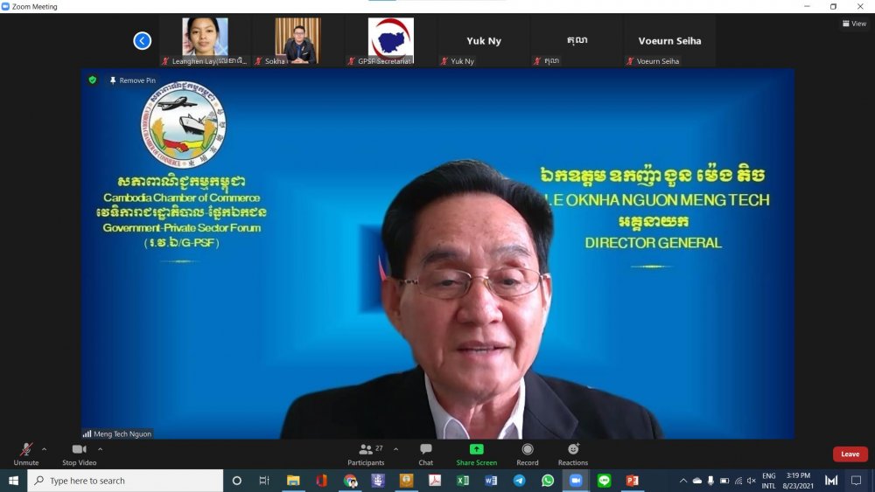Expand video options arrow beside Stop Video
Image resolution: width=875 pixels, height=492 pixels.
tap(100, 449)
